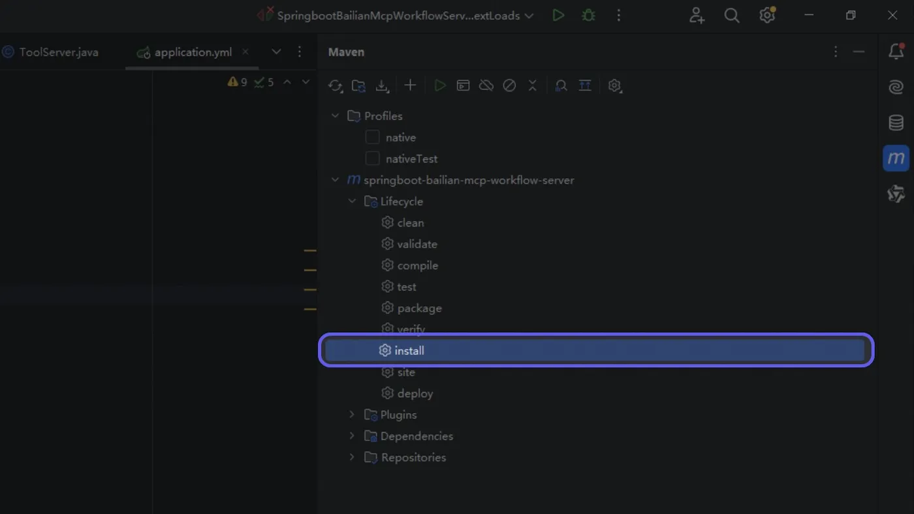Collapse all Maven tree nodes

click(532, 85)
